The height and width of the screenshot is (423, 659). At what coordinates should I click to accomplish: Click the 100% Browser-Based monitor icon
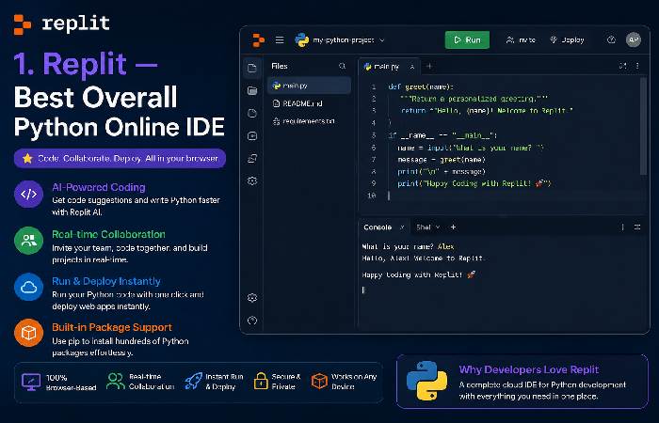pos(31,382)
